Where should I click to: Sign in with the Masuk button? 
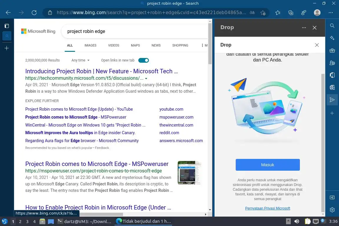pos(268,165)
